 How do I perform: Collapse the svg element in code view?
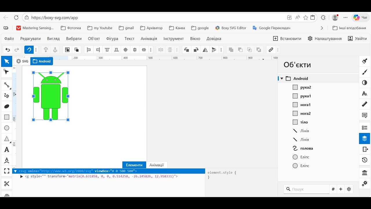15,171
